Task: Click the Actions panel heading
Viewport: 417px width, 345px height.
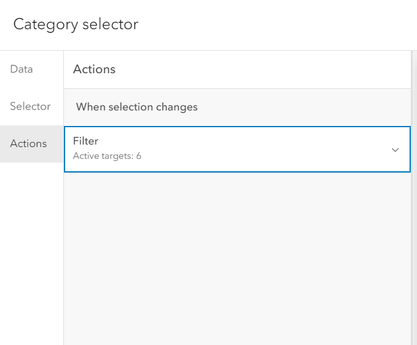Action: coord(94,69)
